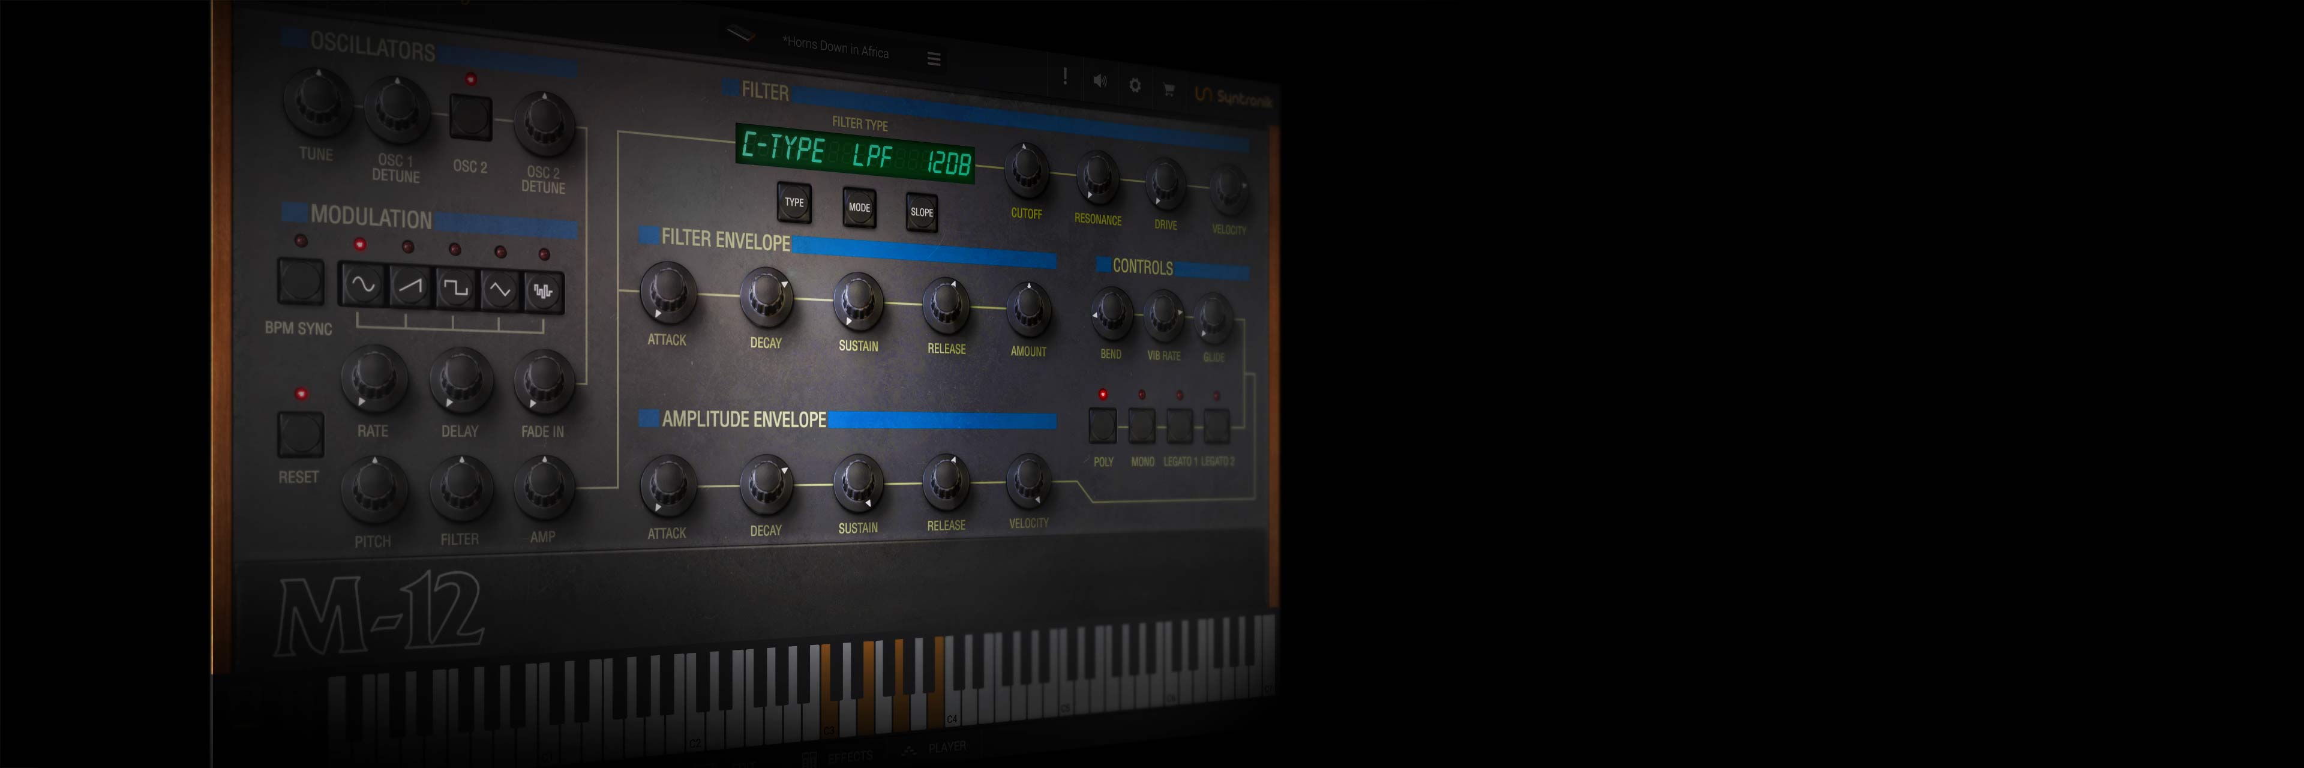Click the speaker audio icon
This screenshot has height=768, width=2304.
[1100, 82]
